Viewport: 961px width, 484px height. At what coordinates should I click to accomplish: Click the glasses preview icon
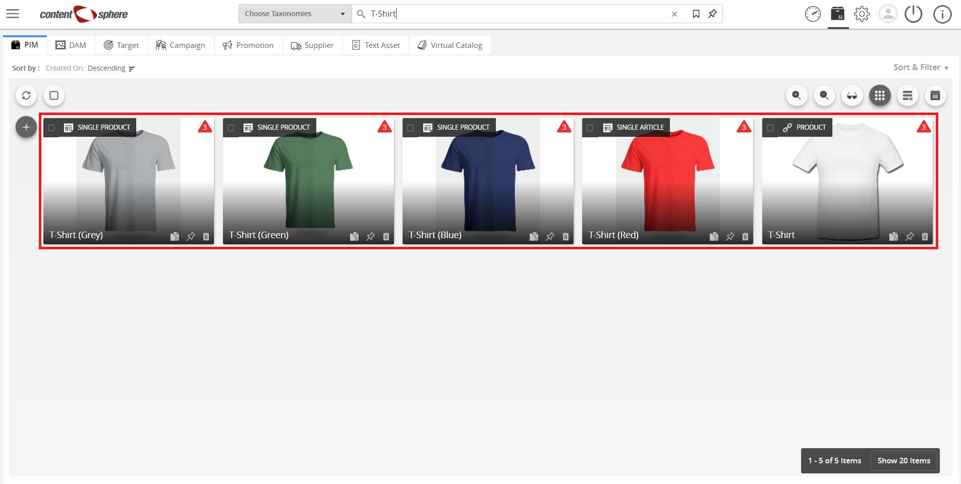pyautogui.click(x=852, y=95)
